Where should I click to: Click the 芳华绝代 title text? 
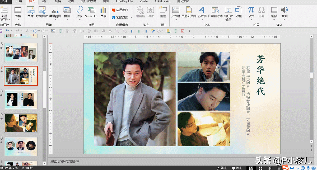[x=260, y=75]
